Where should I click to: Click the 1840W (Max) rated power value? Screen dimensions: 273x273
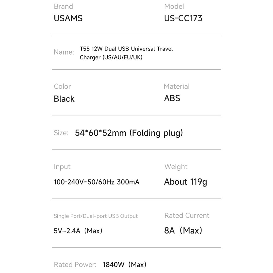click(124, 265)
